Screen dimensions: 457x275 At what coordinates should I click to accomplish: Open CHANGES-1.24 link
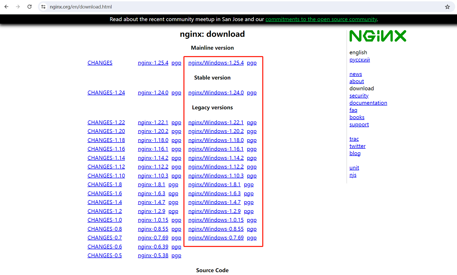[x=106, y=93]
